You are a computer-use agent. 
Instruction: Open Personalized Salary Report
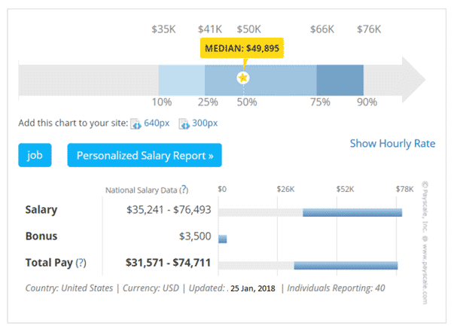[x=145, y=156]
